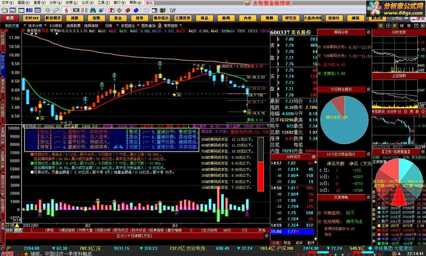Screen dimensions: 426x256
Task: Click the 新闻 button
Action: tap(226, 18)
